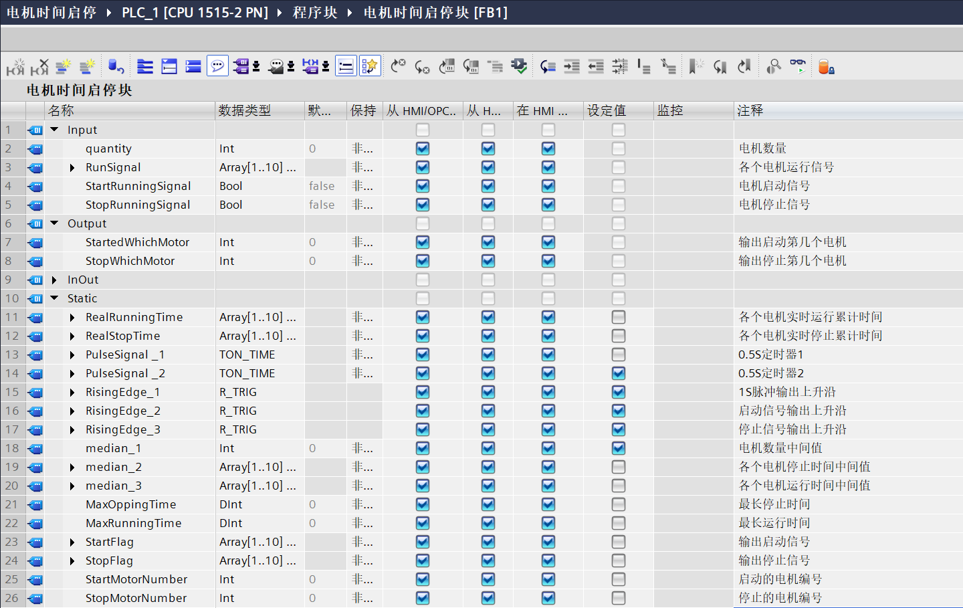This screenshot has height=608, width=963.
Task: Expand the PulseSignal_1 timer structure
Action: point(72,354)
